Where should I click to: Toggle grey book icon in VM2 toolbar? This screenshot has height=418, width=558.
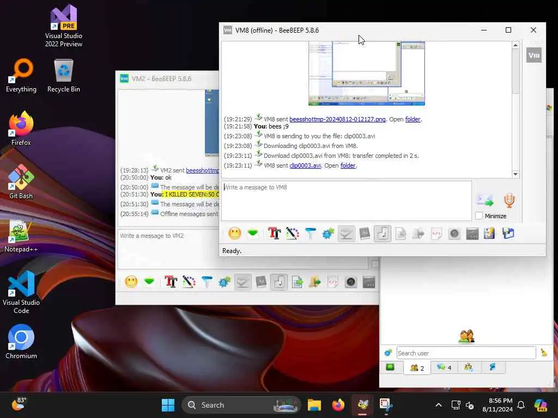point(261,282)
